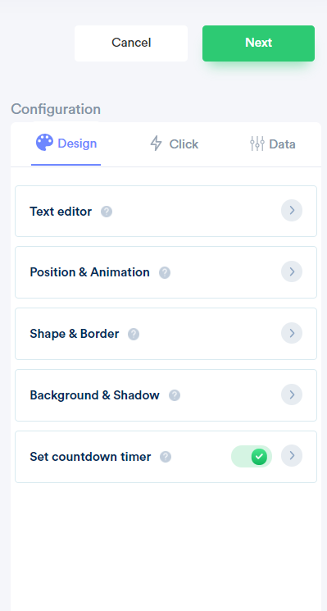
Task: Switch to the Click tab
Action: tap(174, 144)
